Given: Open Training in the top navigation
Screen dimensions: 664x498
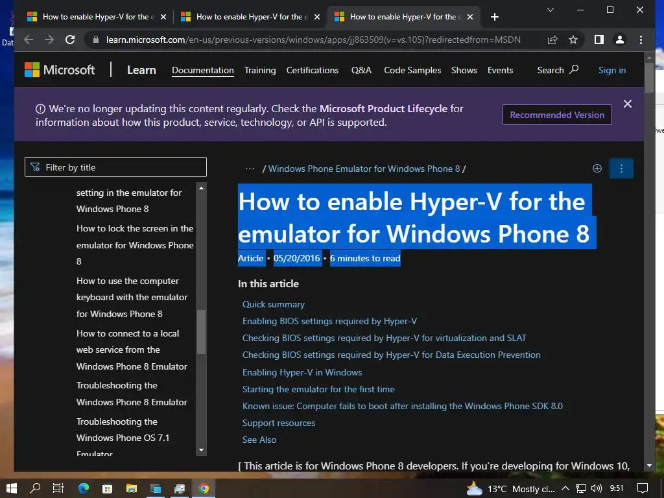Looking at the screenshot, I should click(260, 70).
